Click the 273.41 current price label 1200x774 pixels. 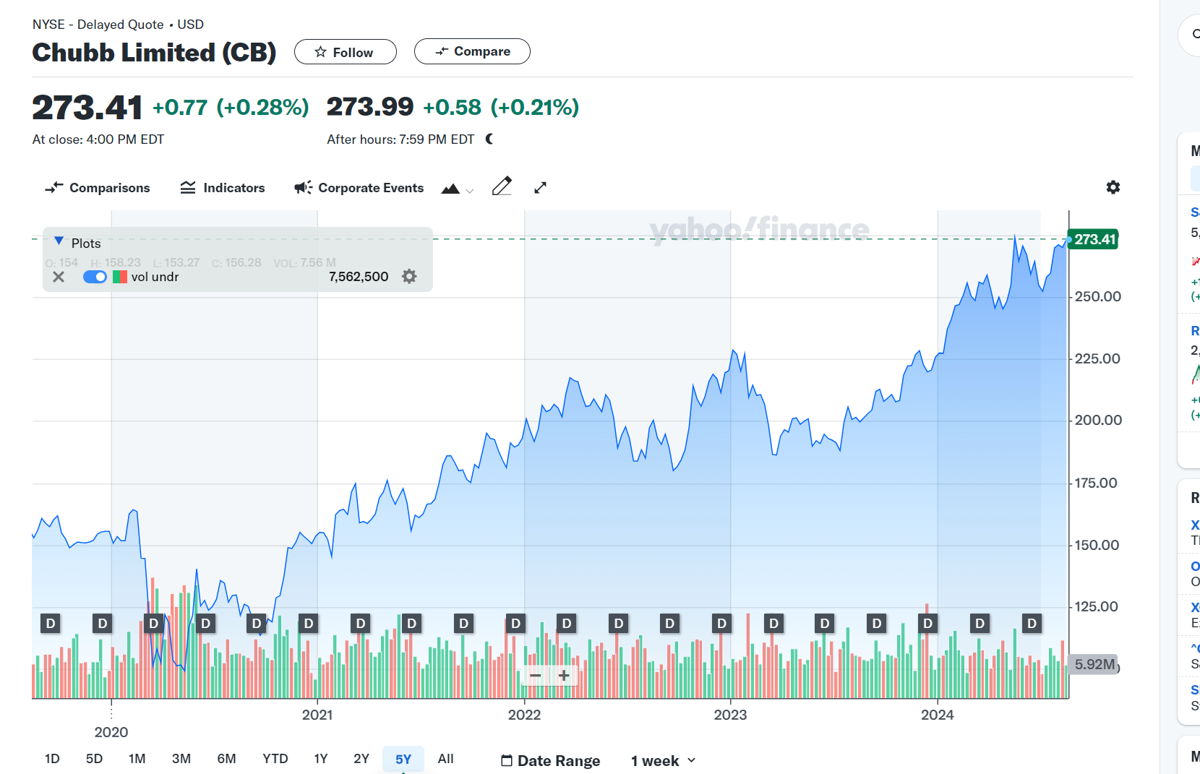(x=1094, y=239)
